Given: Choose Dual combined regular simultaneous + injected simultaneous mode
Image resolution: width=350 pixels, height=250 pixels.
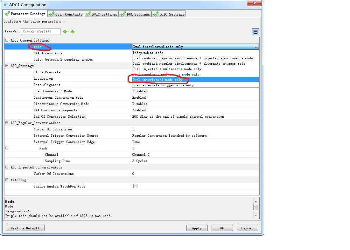Looking at the screenshot, I should tap(195, 58).
